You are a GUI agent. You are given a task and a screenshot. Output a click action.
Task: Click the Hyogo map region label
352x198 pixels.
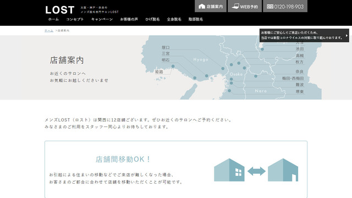201,59
